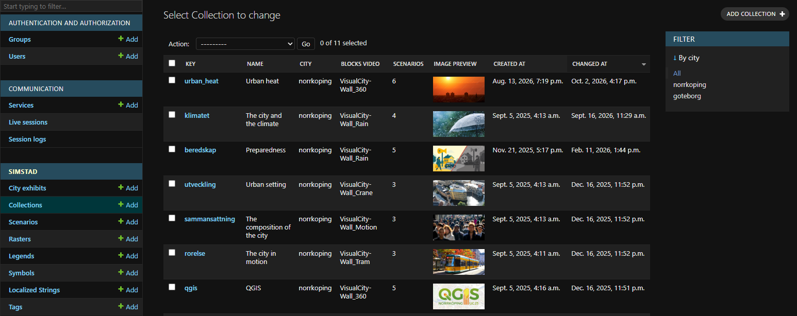The width and height of the screenshot is (797, 316).
Task: Open Session logs in sidebar
Action: pos(27,139)
